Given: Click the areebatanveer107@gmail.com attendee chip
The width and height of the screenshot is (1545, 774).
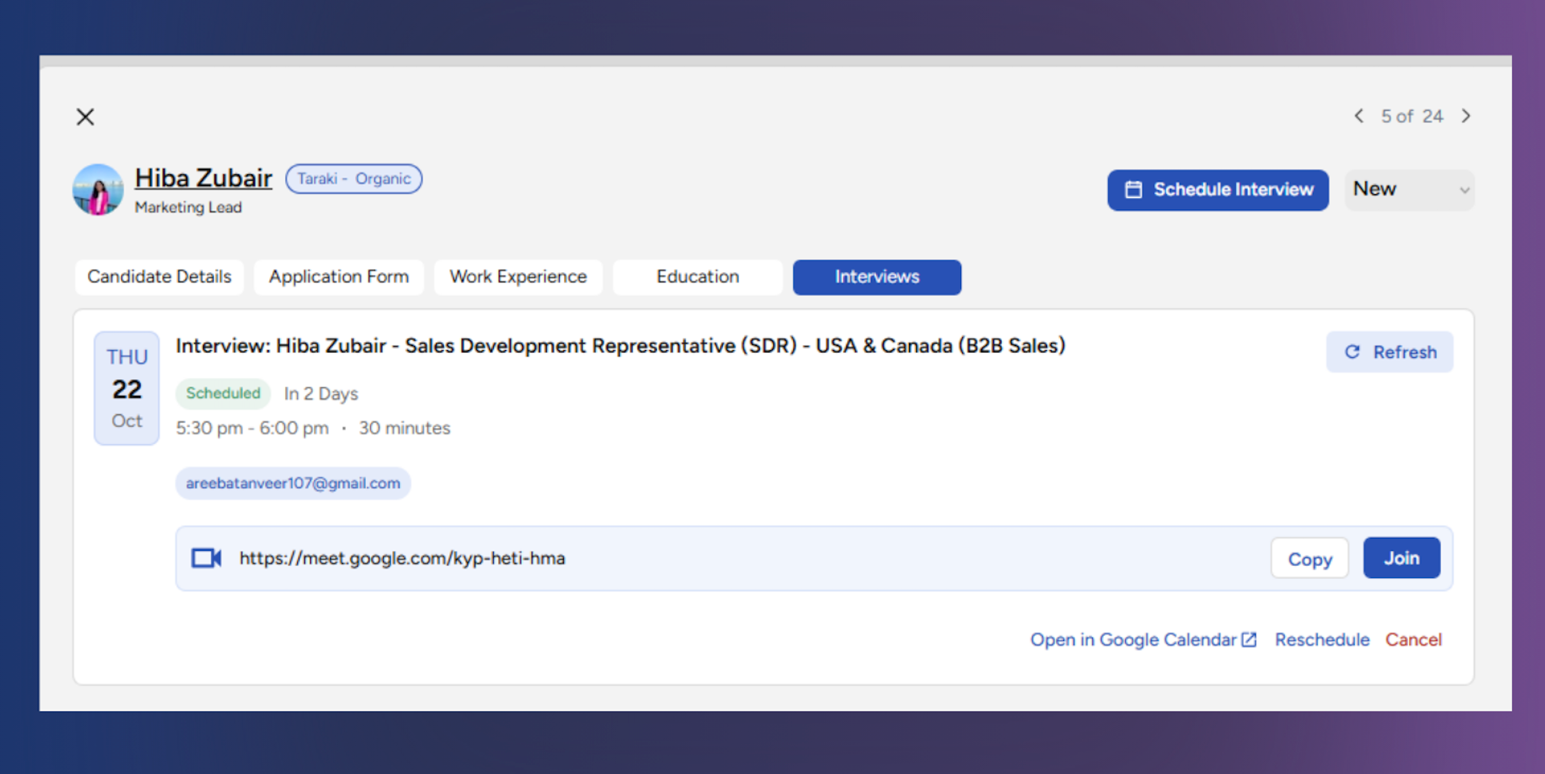Looking at the screenshot, I should (293, 483).
